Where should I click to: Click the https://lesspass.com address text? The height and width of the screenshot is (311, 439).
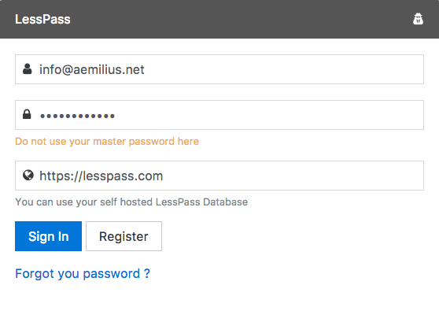[101, 176]
